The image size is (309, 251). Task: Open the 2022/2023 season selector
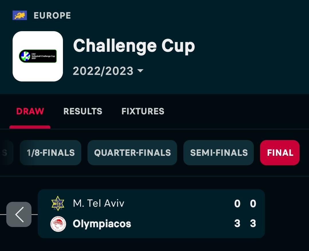(x=103, y=71)
